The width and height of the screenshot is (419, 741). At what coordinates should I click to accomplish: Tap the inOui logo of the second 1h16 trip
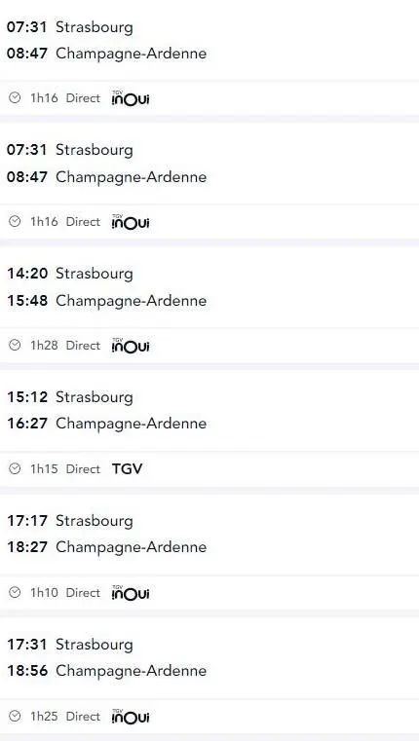tap(131, 222)
